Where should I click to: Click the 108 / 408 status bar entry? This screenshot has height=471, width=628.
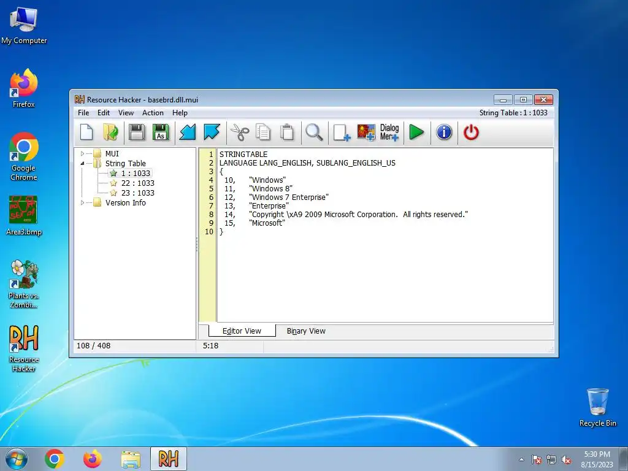93,346
